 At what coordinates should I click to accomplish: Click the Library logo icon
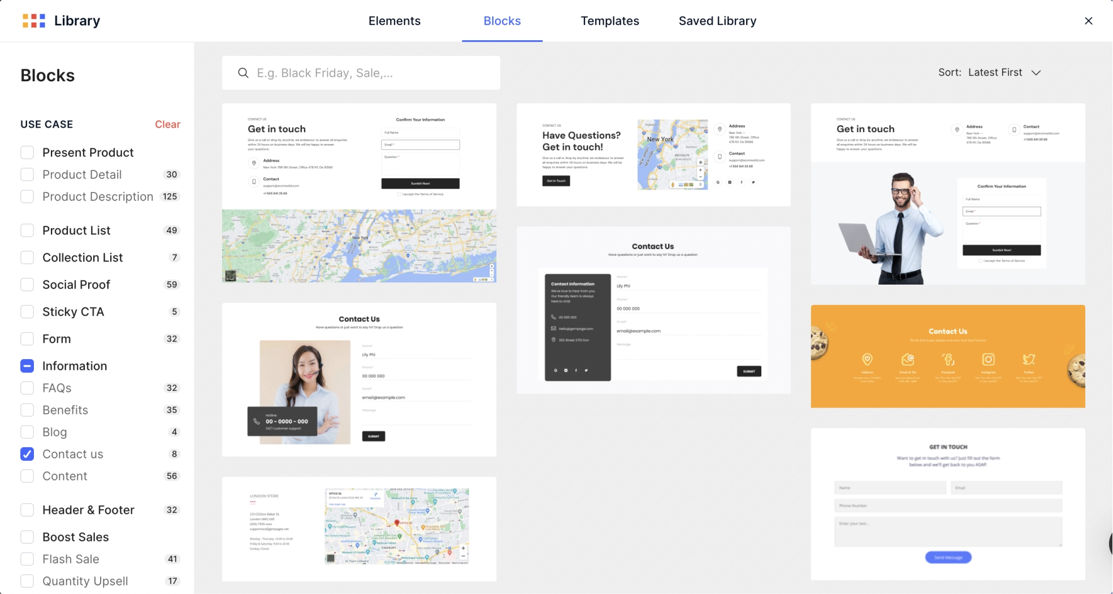tap(33, 21)
